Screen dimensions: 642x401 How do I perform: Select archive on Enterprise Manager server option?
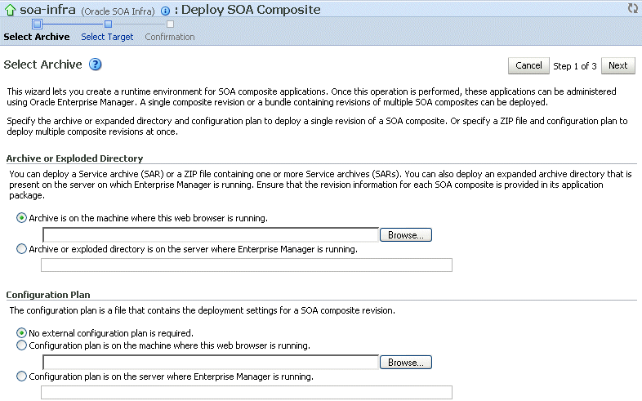click(x=21, y=249)
